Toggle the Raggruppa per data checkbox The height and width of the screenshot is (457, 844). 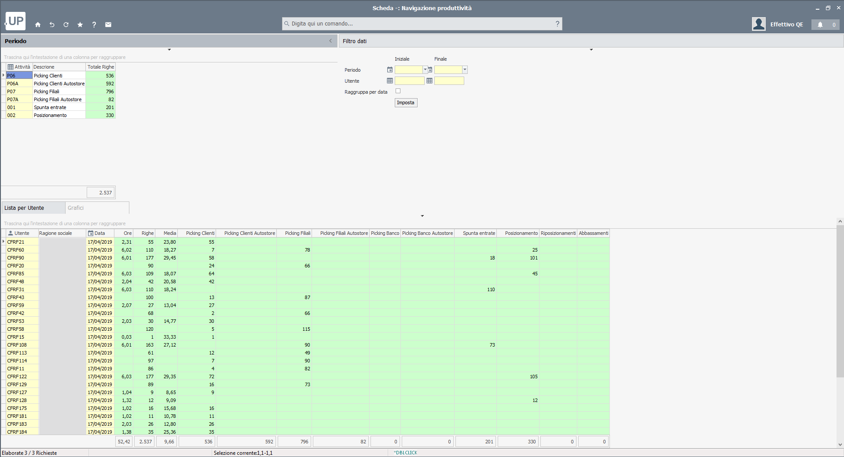pos(398,91)
